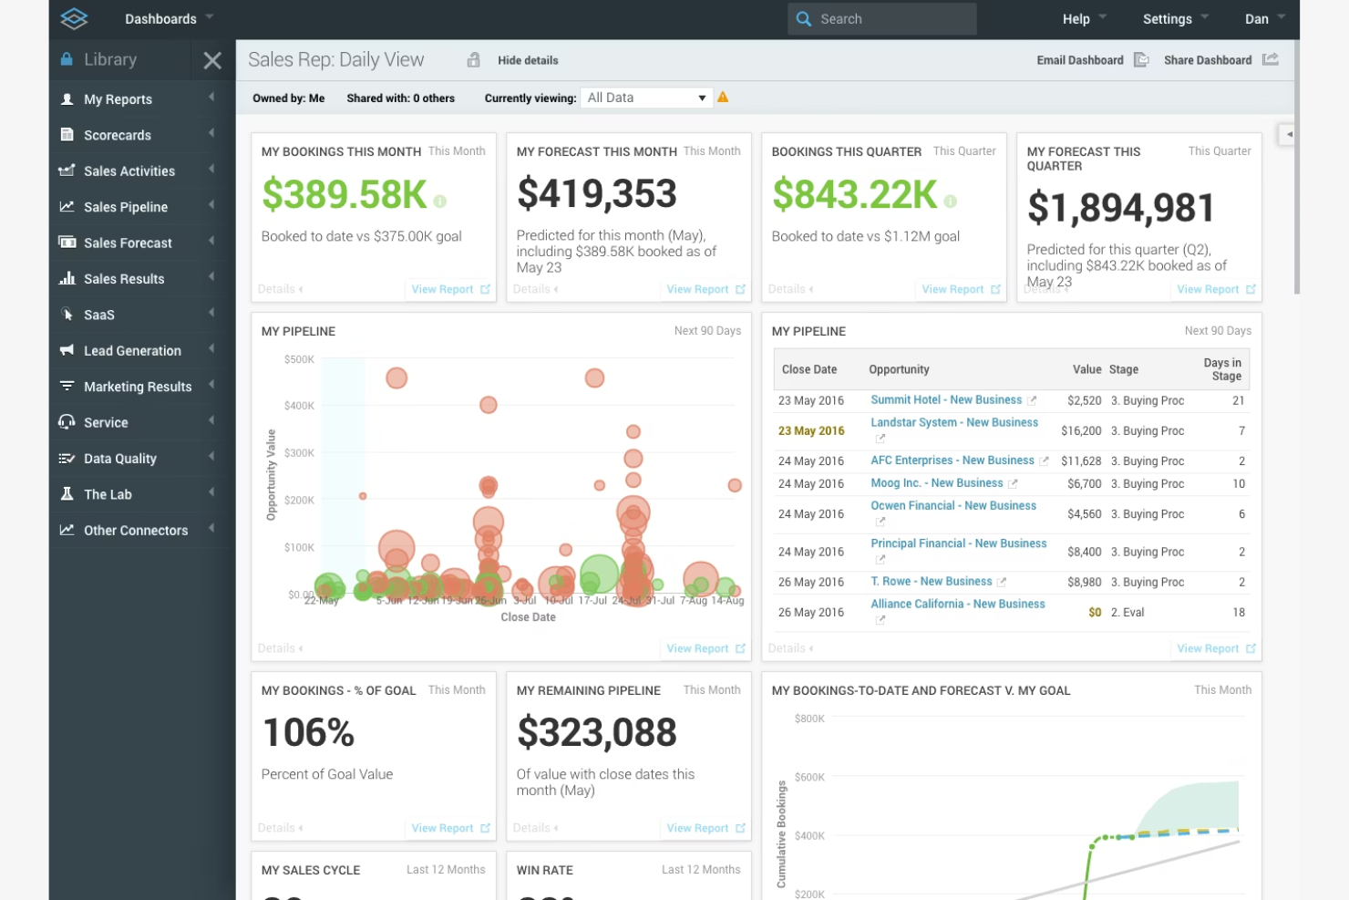Open The Lab flask icon
This screenshot has width=1349, height=900.
point(67,493)
